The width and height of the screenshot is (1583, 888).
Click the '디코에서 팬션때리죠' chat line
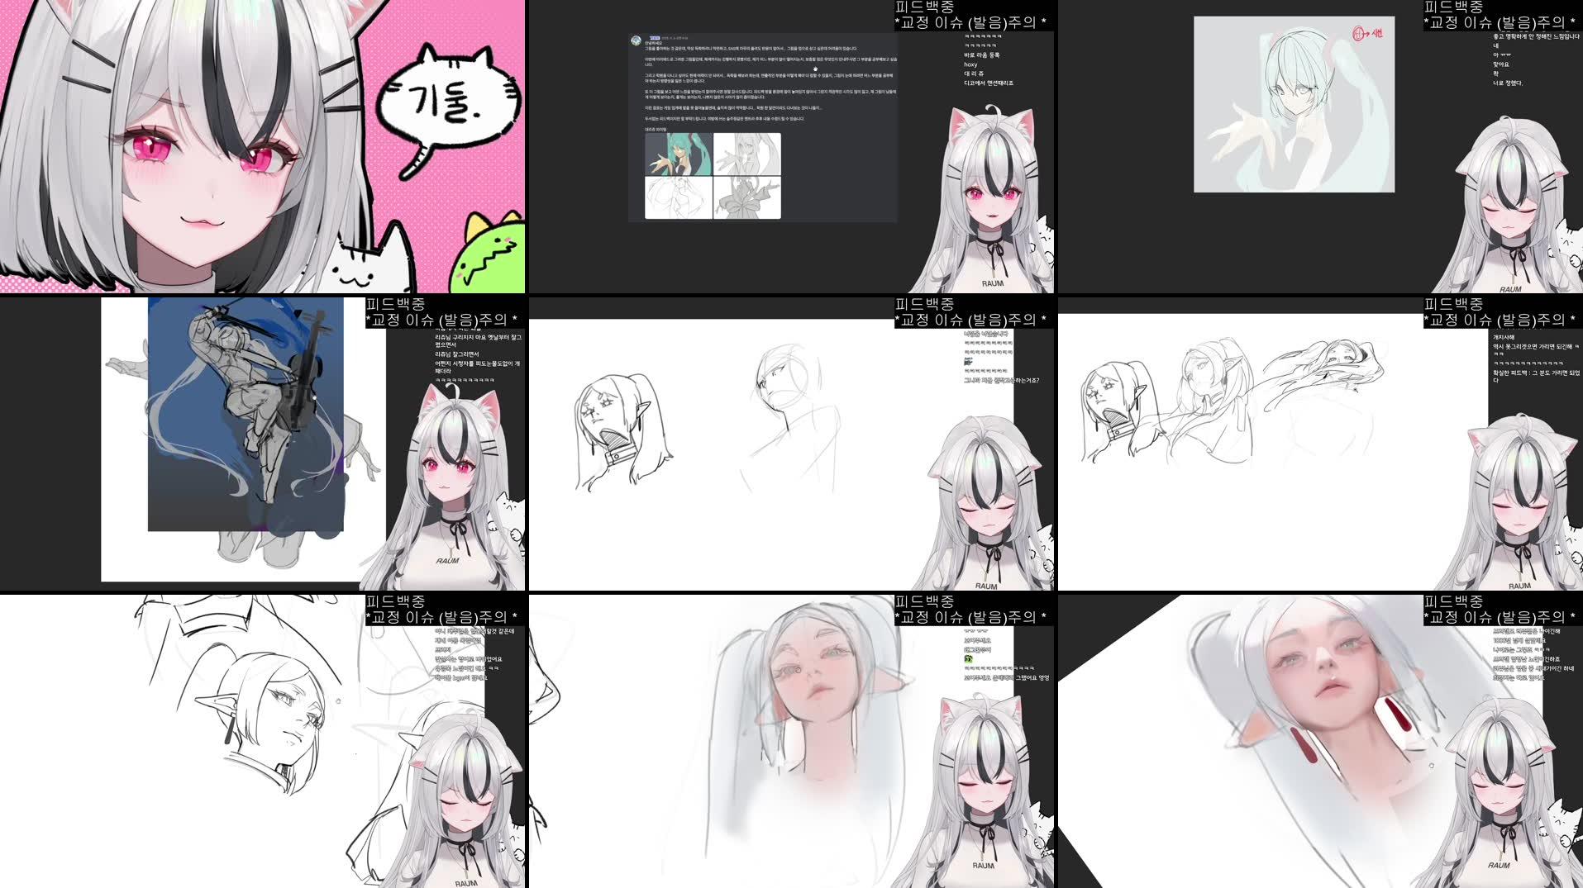point(989,82)
